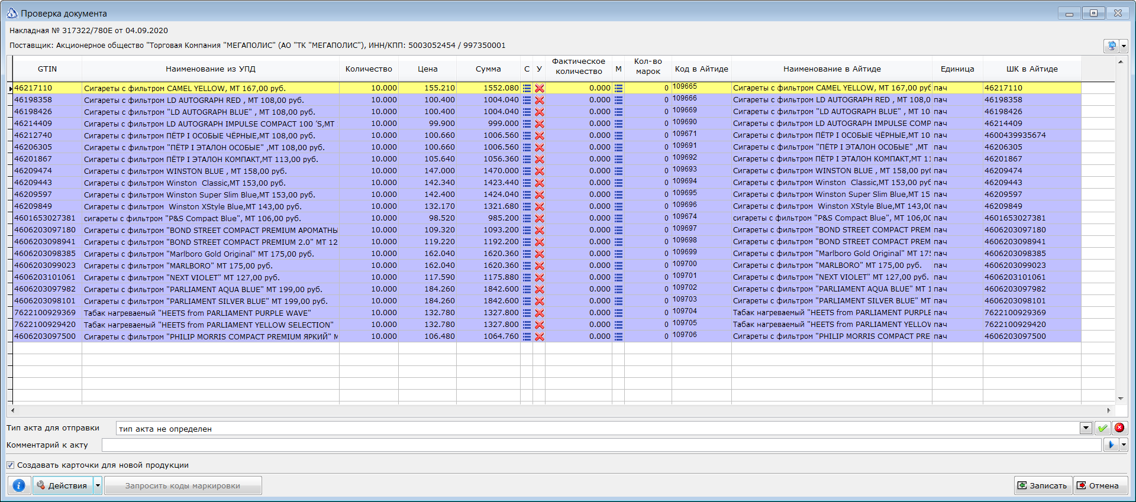Screen dimensions: 1136x502
Task: Click the C list icon for WINSTON BLUE
Action: (527, 171)
